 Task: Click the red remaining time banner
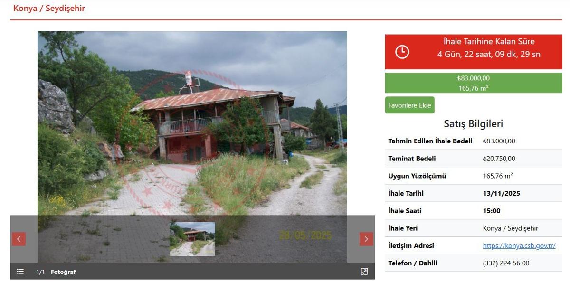[474, 52]
